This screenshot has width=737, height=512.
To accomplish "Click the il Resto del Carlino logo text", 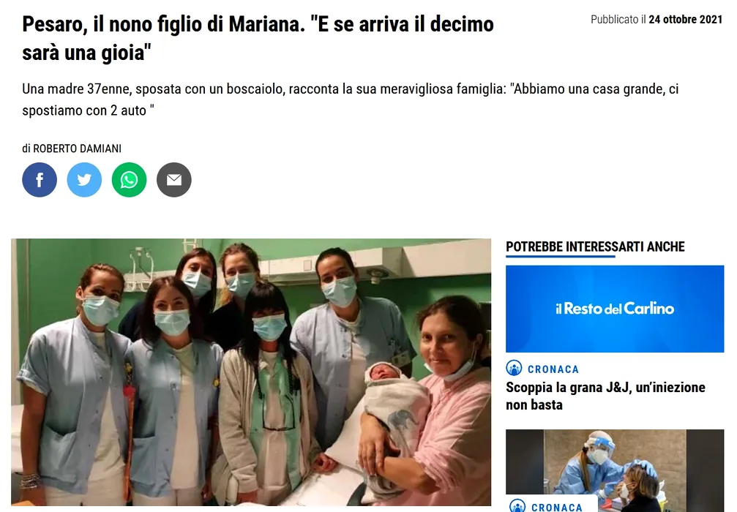I will pyautogui.click(x=615, y=309).
